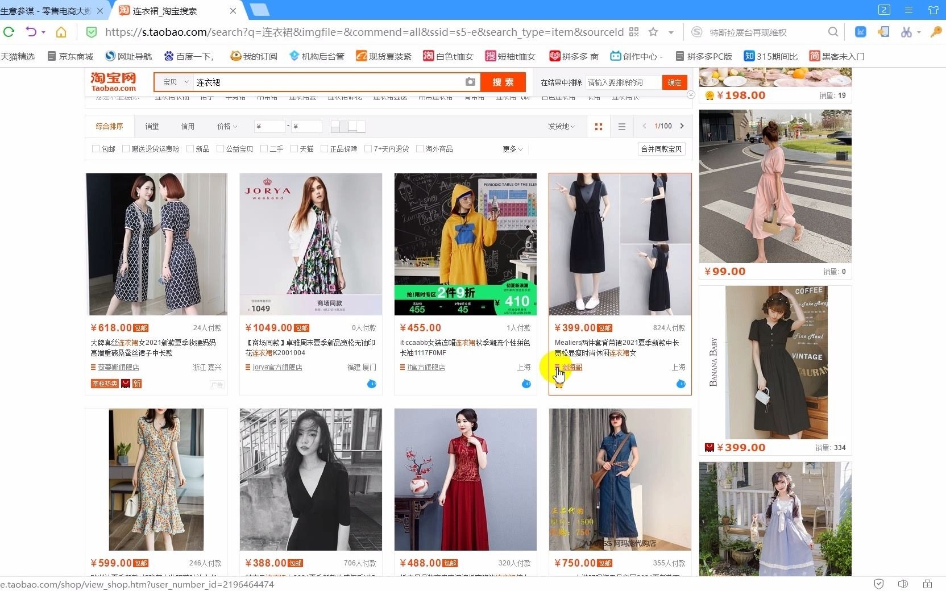
Task: Click the camera image search icon
Action: point(470,82)
